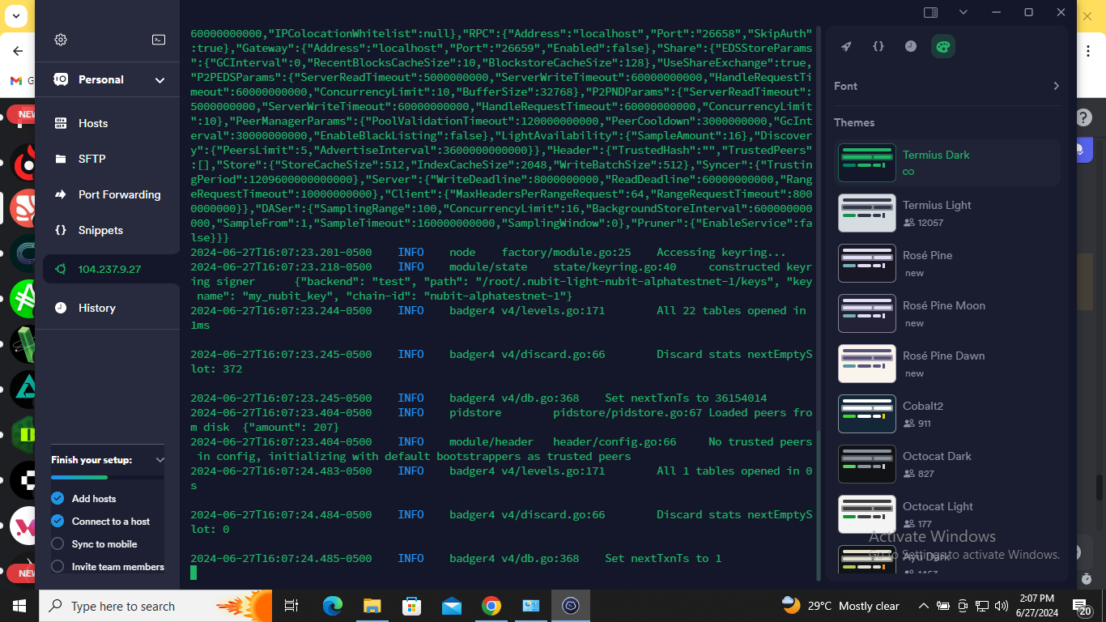Click the Windows Start button

pos(19,606)
